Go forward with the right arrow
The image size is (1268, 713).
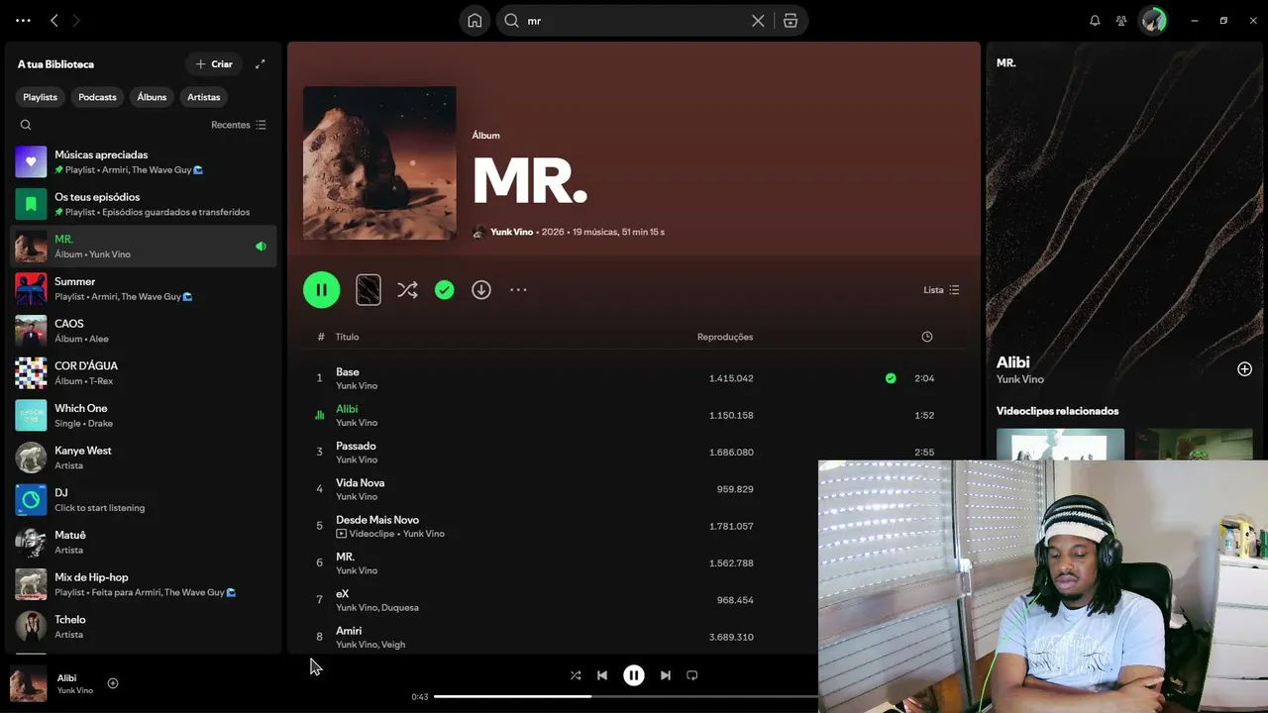click(x=76, y=21)
